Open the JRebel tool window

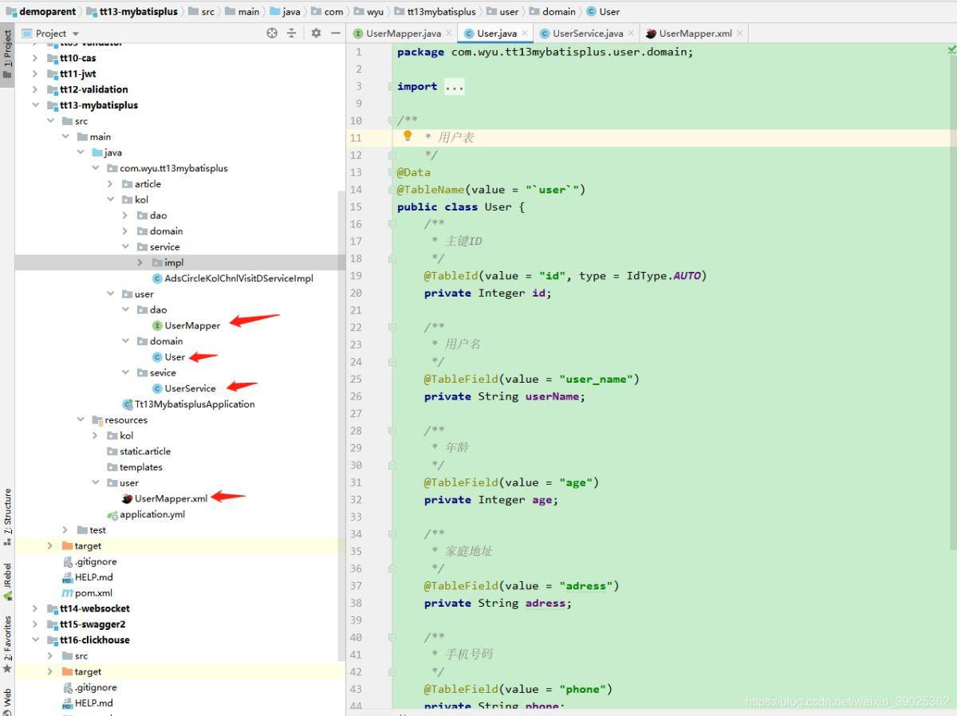pyautogui.click(x=7, y=581)
